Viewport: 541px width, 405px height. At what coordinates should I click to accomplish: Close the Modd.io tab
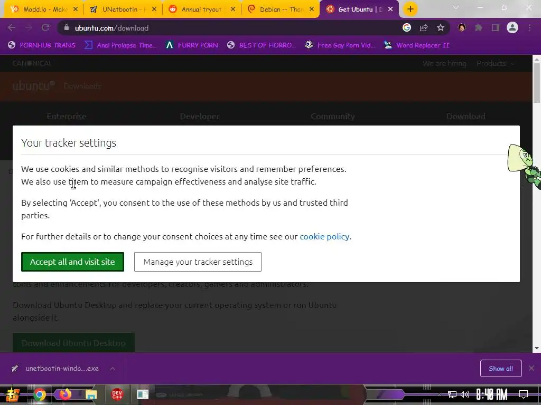pos(76,9)
